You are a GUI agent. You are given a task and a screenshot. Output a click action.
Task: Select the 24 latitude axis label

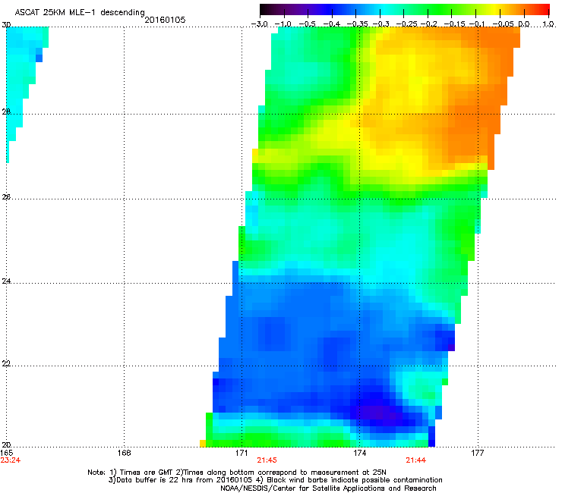pos(6,281)
